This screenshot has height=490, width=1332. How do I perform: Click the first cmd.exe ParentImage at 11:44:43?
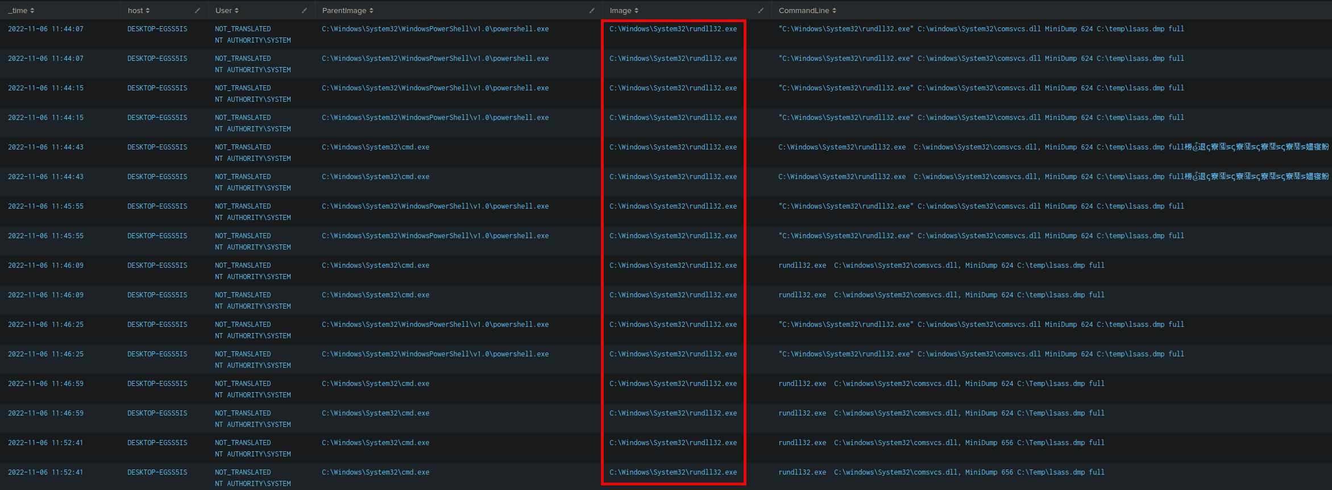click(375, 147)
